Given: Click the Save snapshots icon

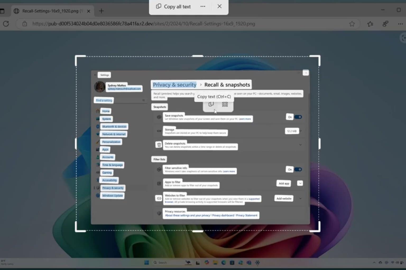Looking at the screenshot, I should [x=159, y=117].
